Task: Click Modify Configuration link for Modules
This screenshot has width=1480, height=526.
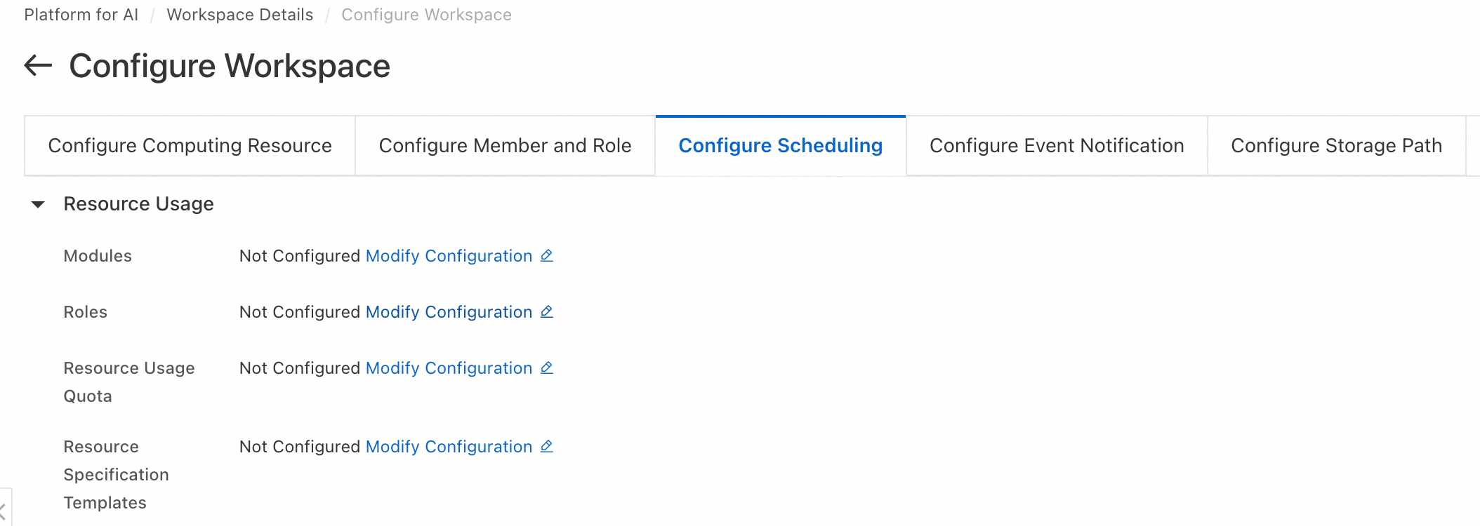Action: point(449,256)
